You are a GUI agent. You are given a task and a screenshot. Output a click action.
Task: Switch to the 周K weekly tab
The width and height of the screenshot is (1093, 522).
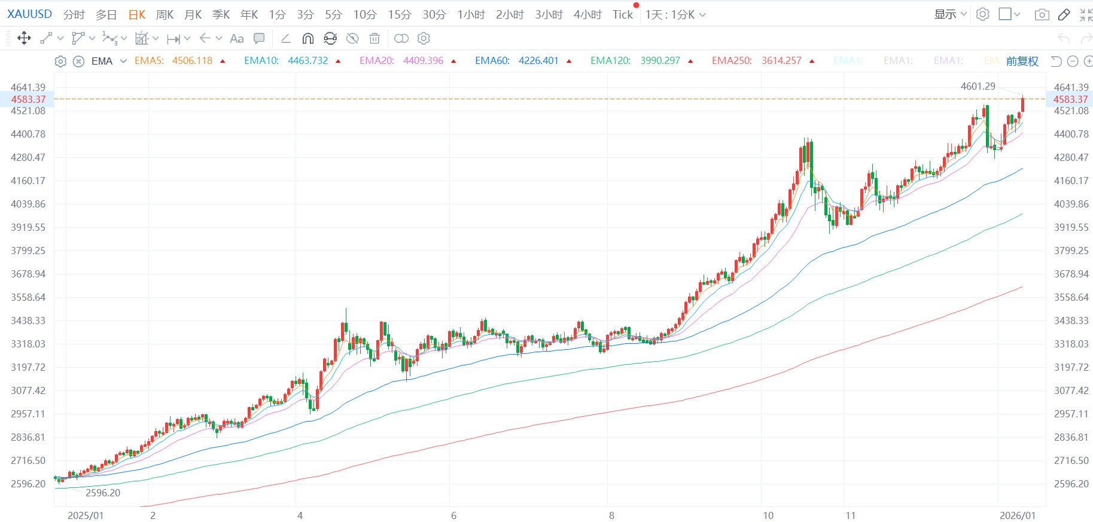coord(165,14)
